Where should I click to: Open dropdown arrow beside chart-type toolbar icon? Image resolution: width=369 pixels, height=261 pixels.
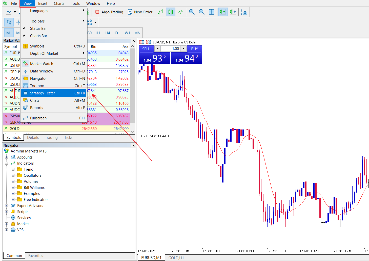(15, 12)
